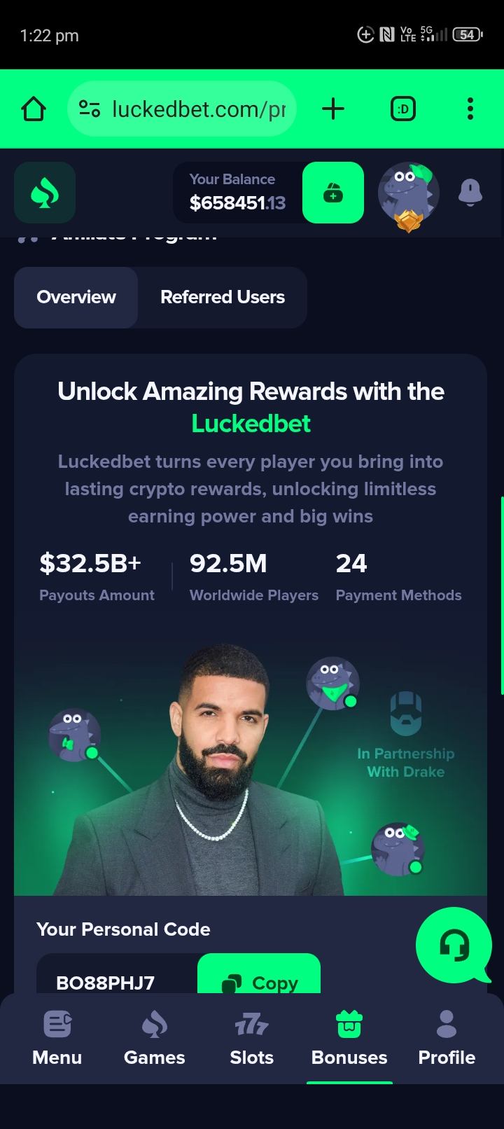Image resolution: width=504 pixels, height=1129 pixels.
Task: Open Profile in bottom navigation
Action: pyautogui.click(x=447, y=1038)
